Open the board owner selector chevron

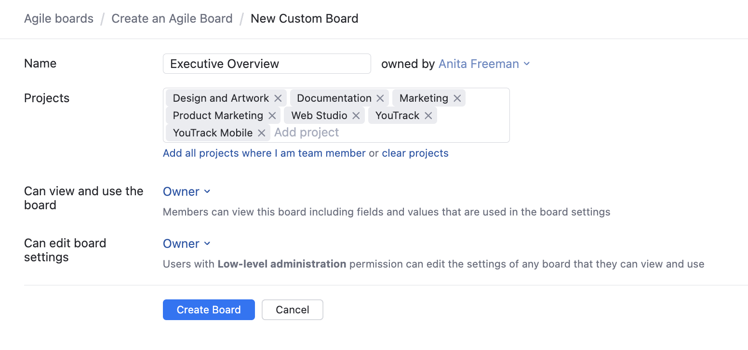pyautogui.click(x=526, y=64)
